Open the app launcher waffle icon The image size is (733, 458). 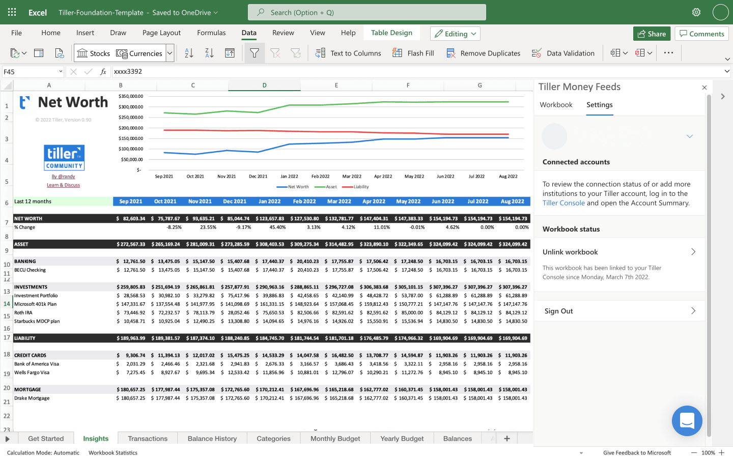click(12, 12)
